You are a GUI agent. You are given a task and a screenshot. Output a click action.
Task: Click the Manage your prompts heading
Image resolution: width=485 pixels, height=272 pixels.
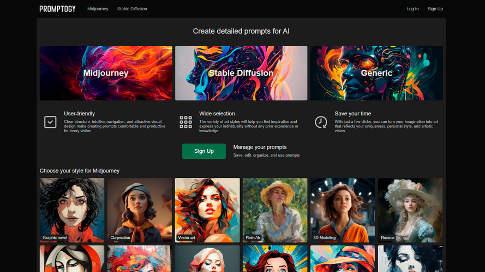[x=260, y=147]
